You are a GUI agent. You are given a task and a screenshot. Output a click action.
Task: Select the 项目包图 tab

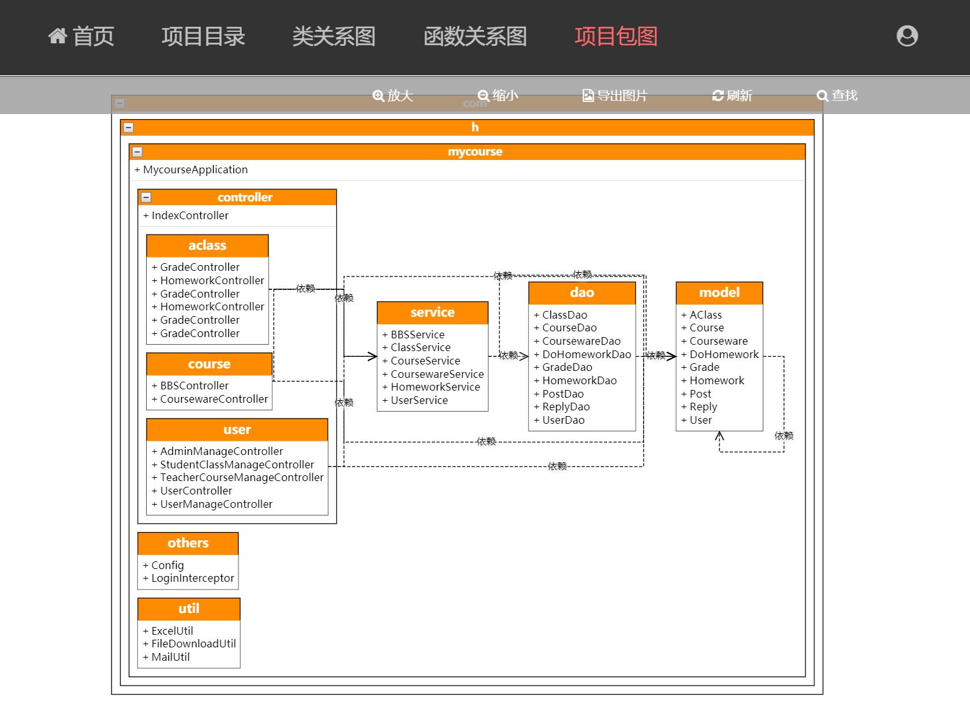(x=615, y=36)
